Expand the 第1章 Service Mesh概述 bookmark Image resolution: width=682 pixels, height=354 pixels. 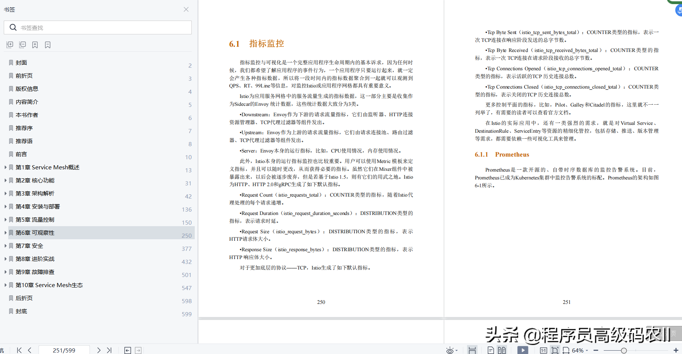[5, 167]
